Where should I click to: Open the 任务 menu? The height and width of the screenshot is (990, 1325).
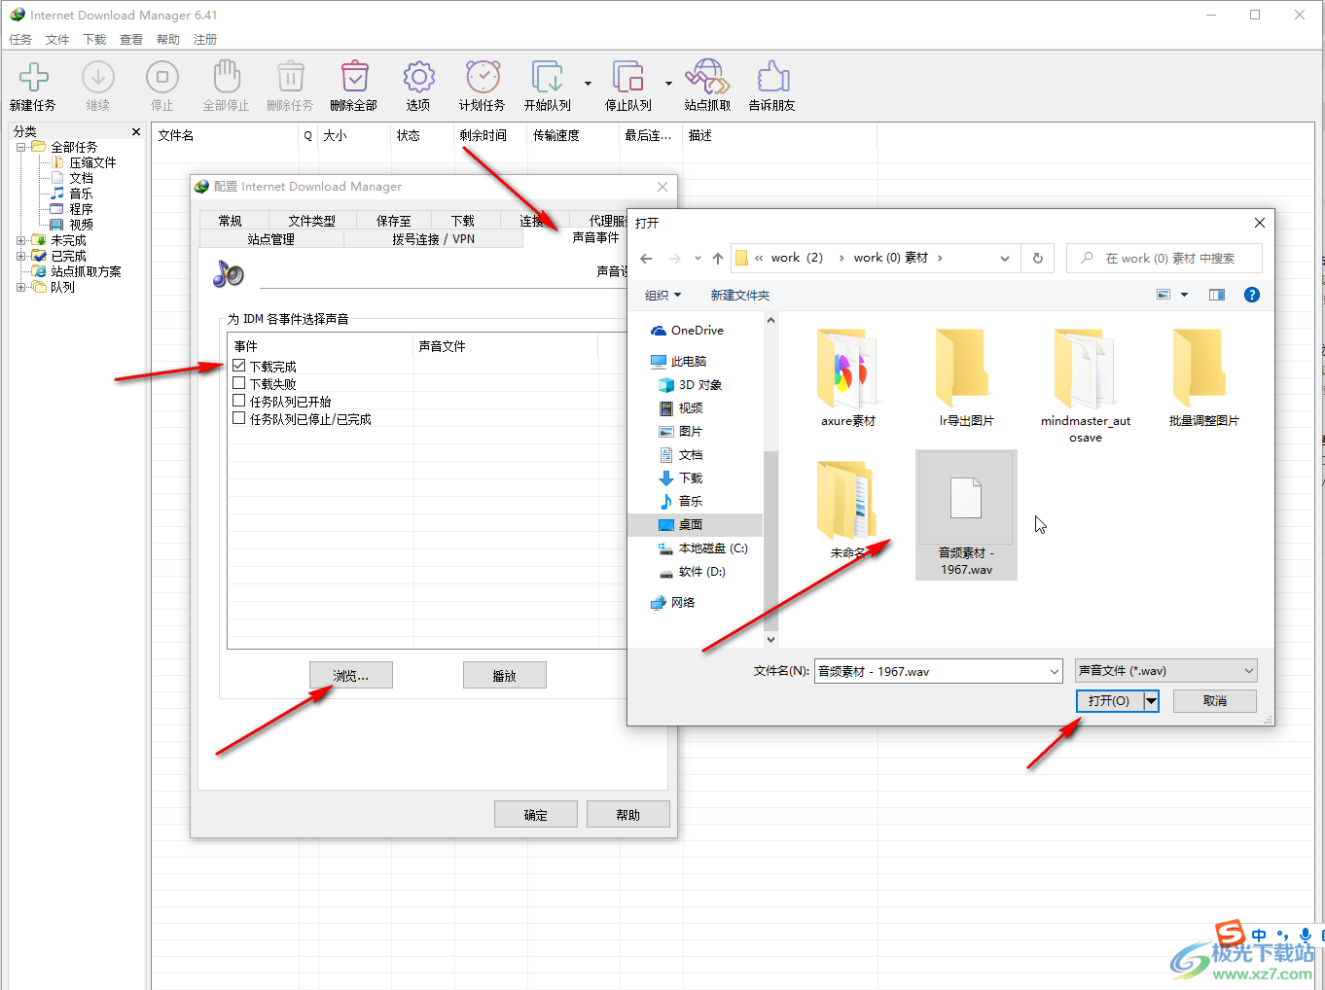20,40
